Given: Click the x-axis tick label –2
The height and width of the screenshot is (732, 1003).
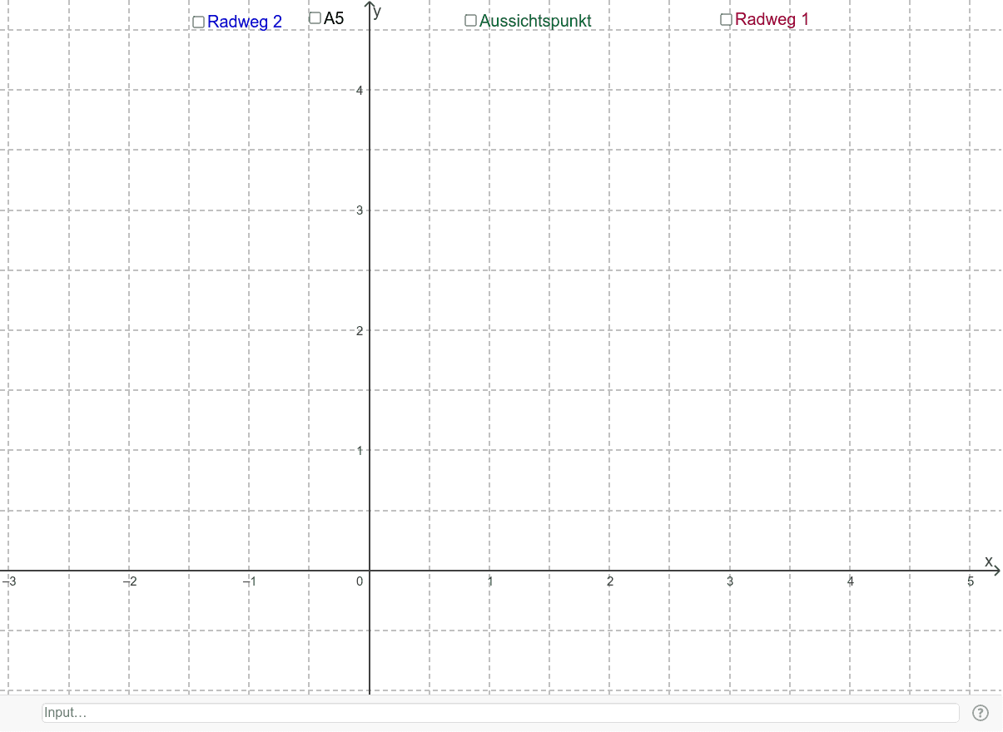Looking at the screenshot, I should pos(129,581).
